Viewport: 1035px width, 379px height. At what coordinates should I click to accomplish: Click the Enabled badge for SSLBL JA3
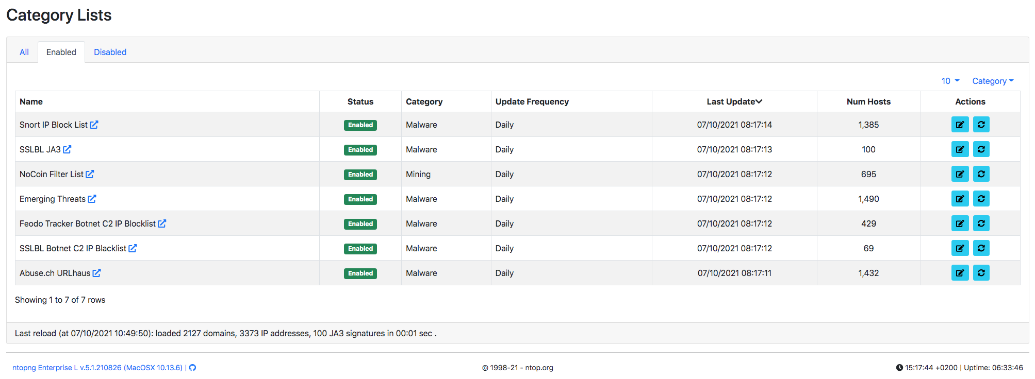coord(360,150)
